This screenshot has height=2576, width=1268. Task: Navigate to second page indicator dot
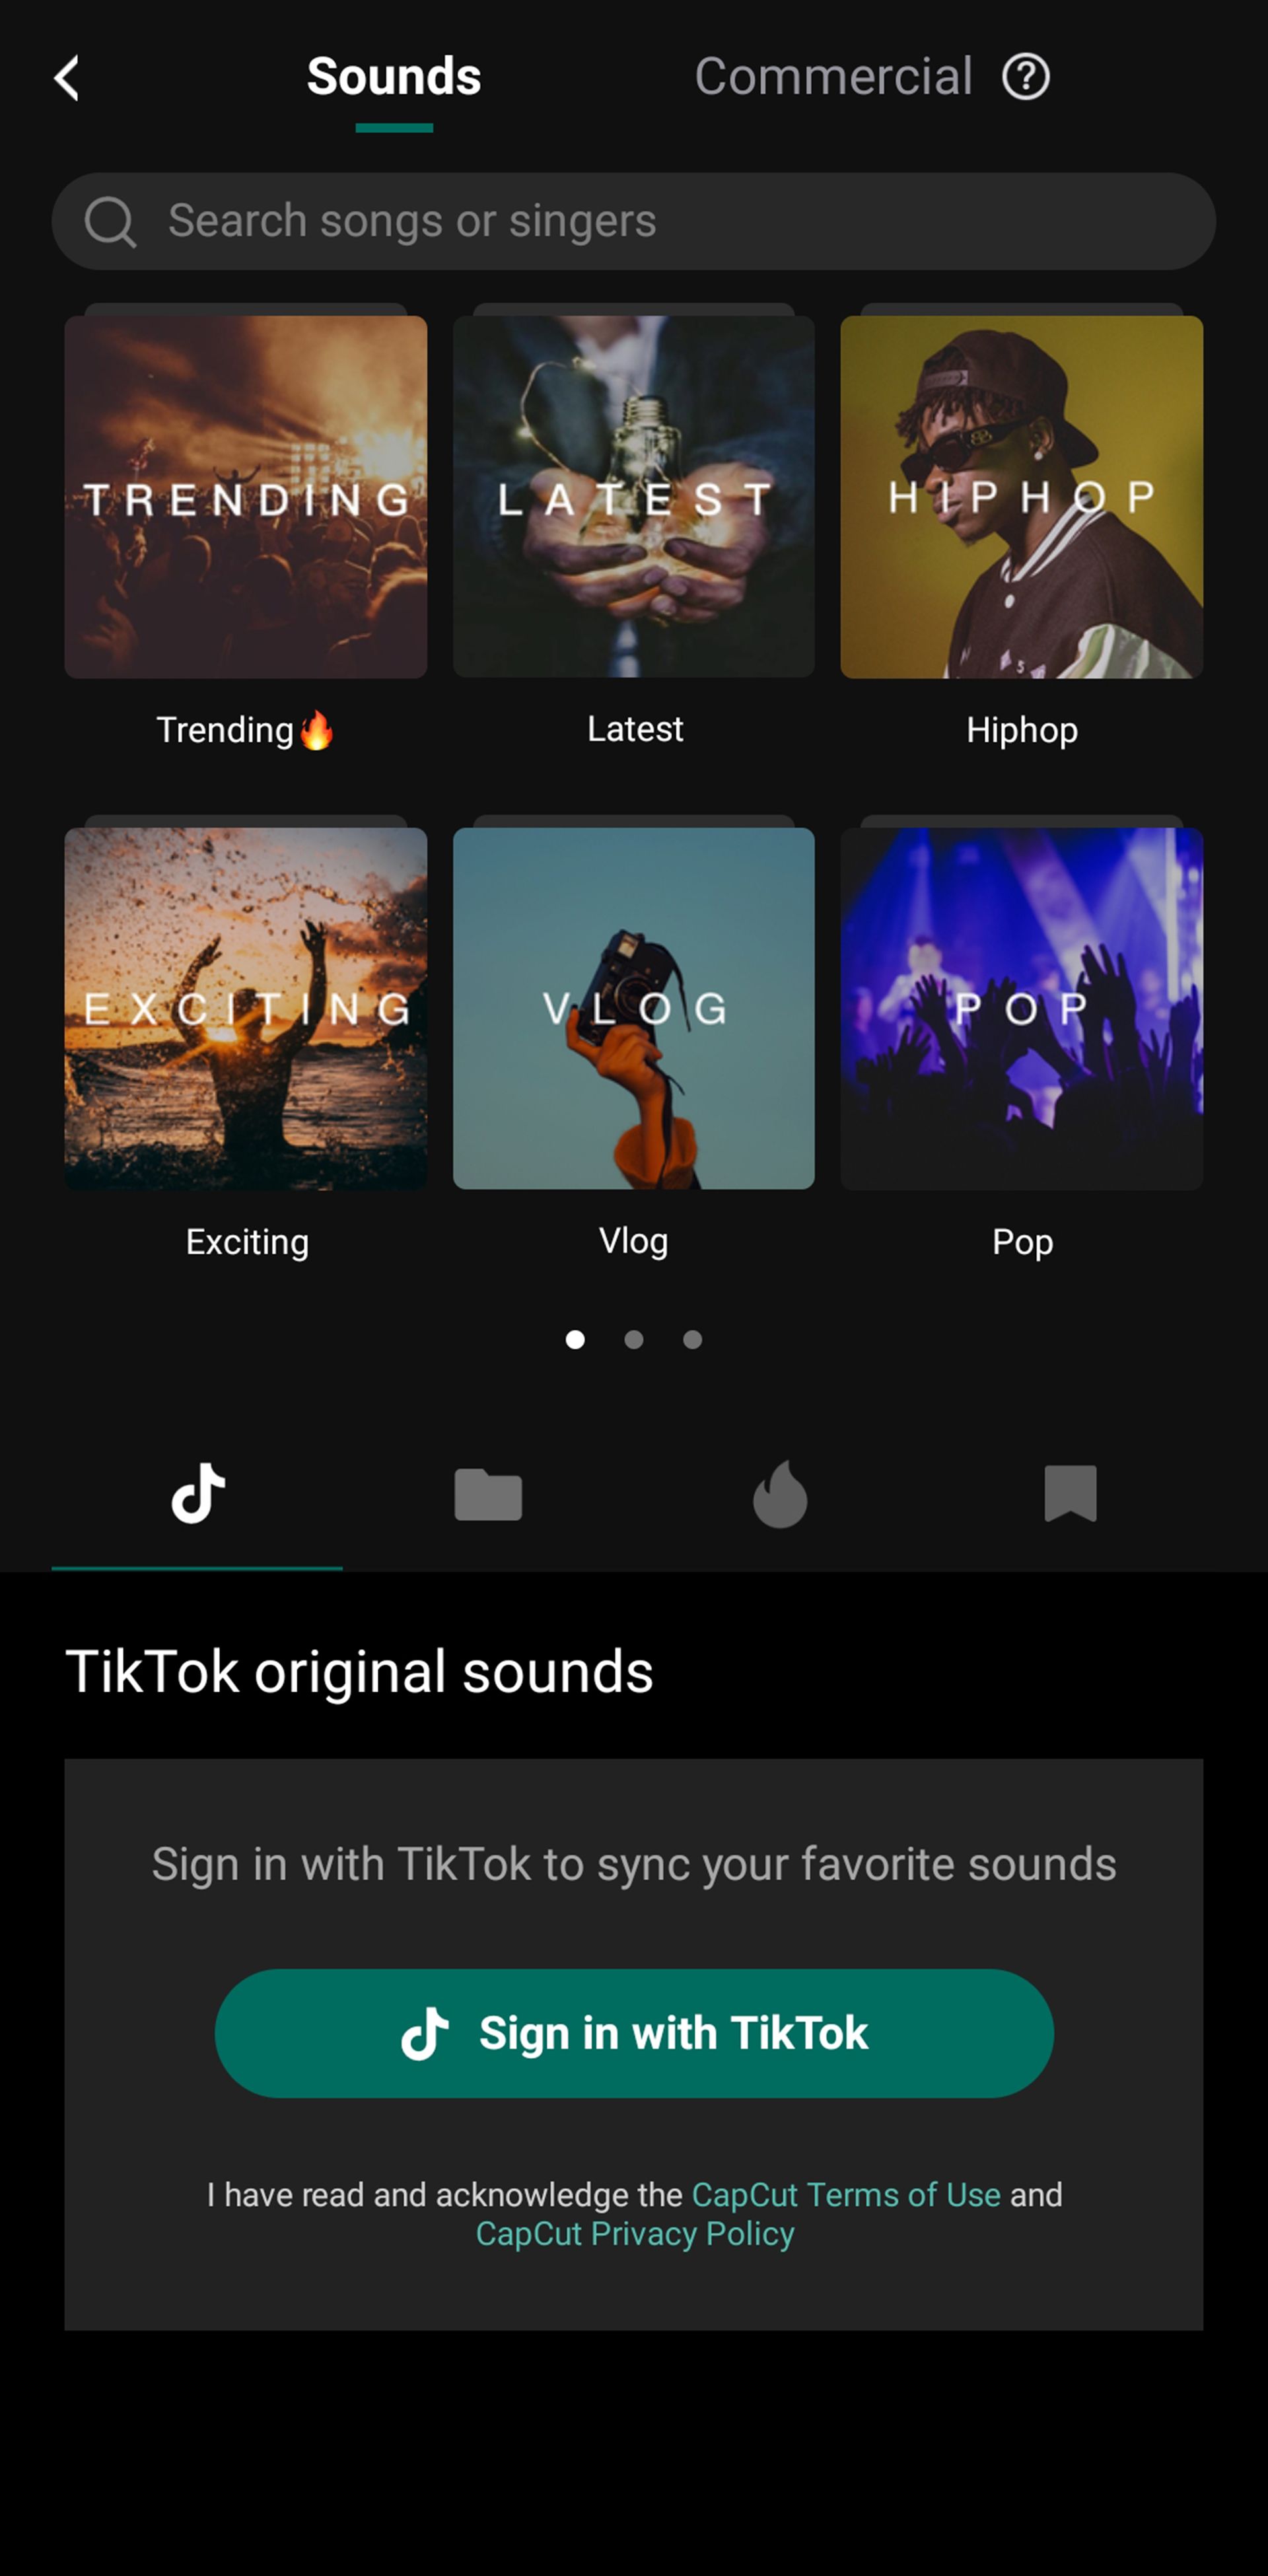[634, 1339]
